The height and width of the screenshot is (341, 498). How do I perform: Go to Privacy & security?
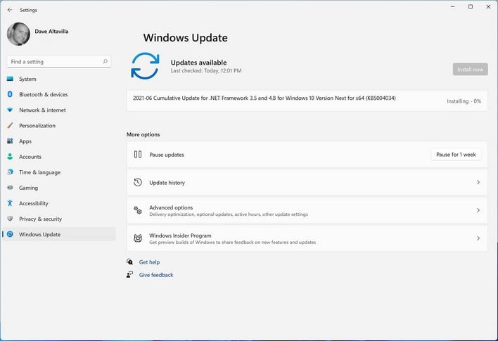59,219
